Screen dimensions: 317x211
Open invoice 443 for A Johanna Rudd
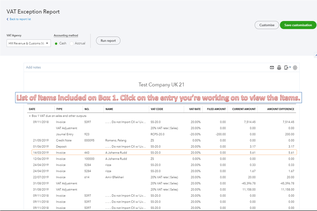(164, 152)
